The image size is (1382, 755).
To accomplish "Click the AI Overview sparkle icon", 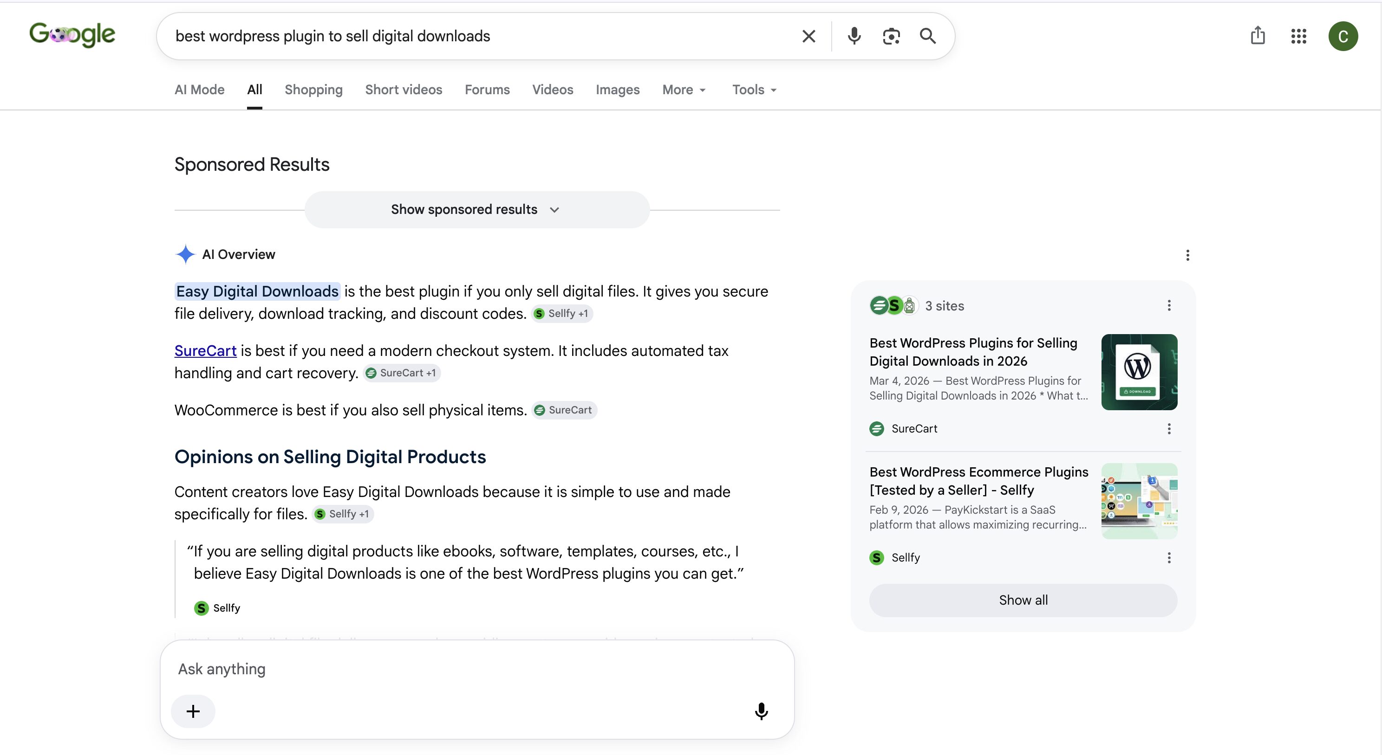I will [x=186, y=254].
